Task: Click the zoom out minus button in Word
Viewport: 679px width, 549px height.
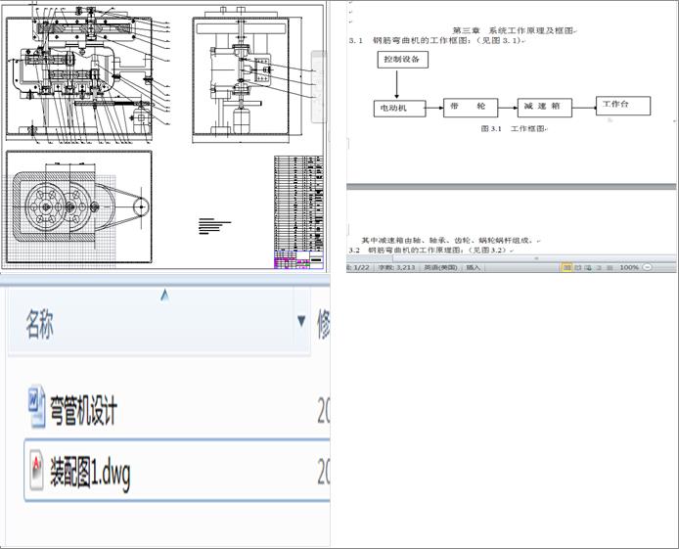Action: 647,267
